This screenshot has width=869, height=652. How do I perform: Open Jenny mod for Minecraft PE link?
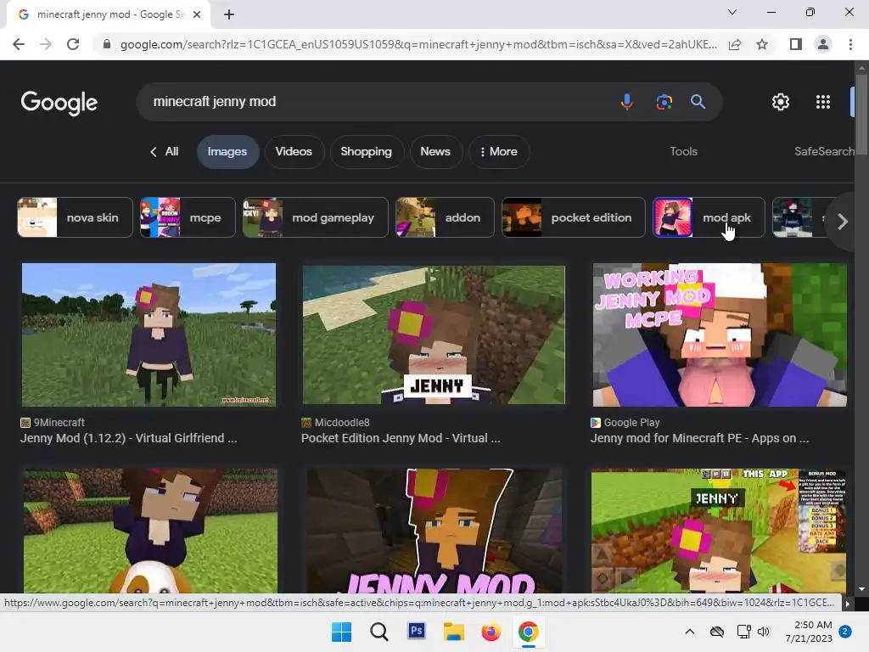(699, 438)
